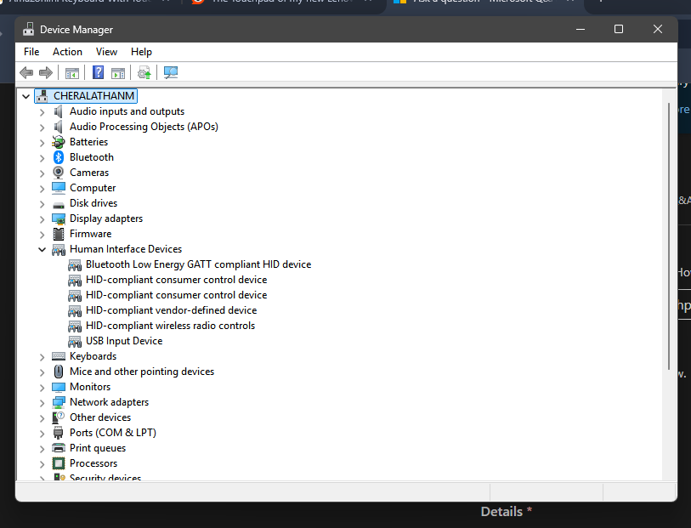Click Scan for hardware changes toolbar icon
This screenshot has width=691, height=528.
171,72
